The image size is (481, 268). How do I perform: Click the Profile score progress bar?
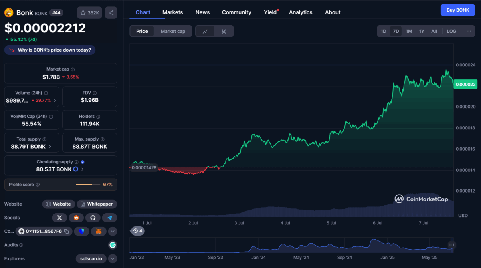point(88,185)
